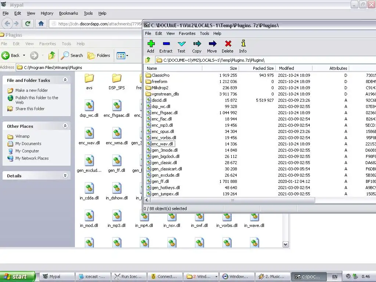Click the Forward arrow in Mypal browser
Viewport: 376px width, 282px height.
[16, 23]
